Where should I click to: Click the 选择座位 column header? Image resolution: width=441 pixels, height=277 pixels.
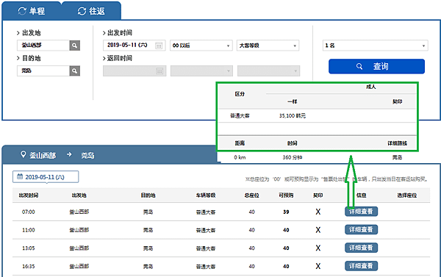(407, 195)
